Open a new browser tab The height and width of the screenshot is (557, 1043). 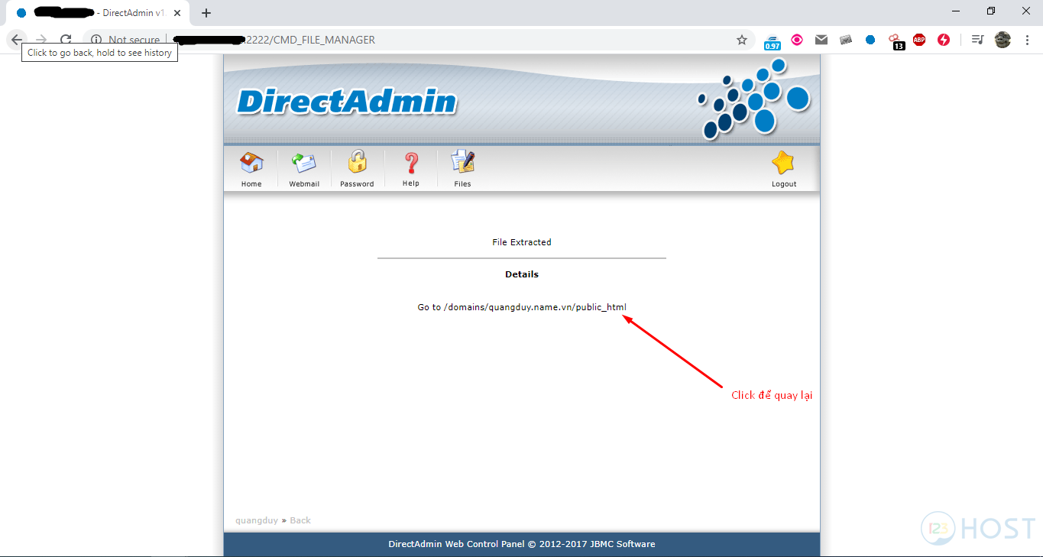click(x=206, y=13)
